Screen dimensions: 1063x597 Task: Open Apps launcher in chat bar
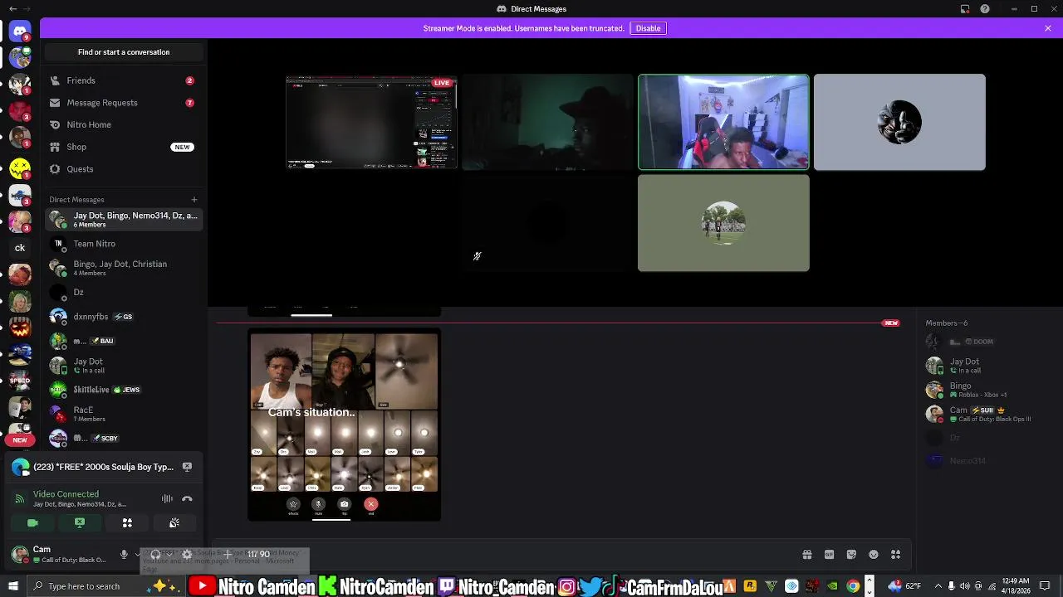point(895,555)
